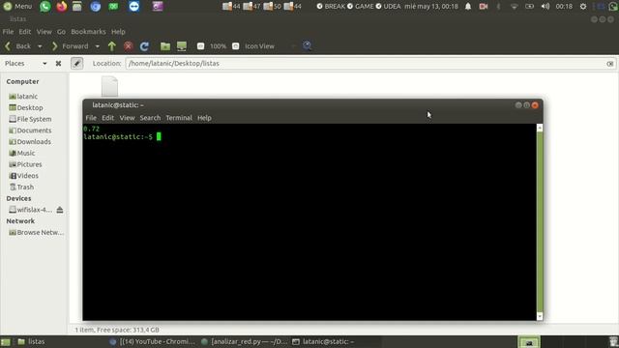Open the Icon View mode dropdown
This screenshot has height=348, width=619.
pyautogui.click(x=293, y=46)
